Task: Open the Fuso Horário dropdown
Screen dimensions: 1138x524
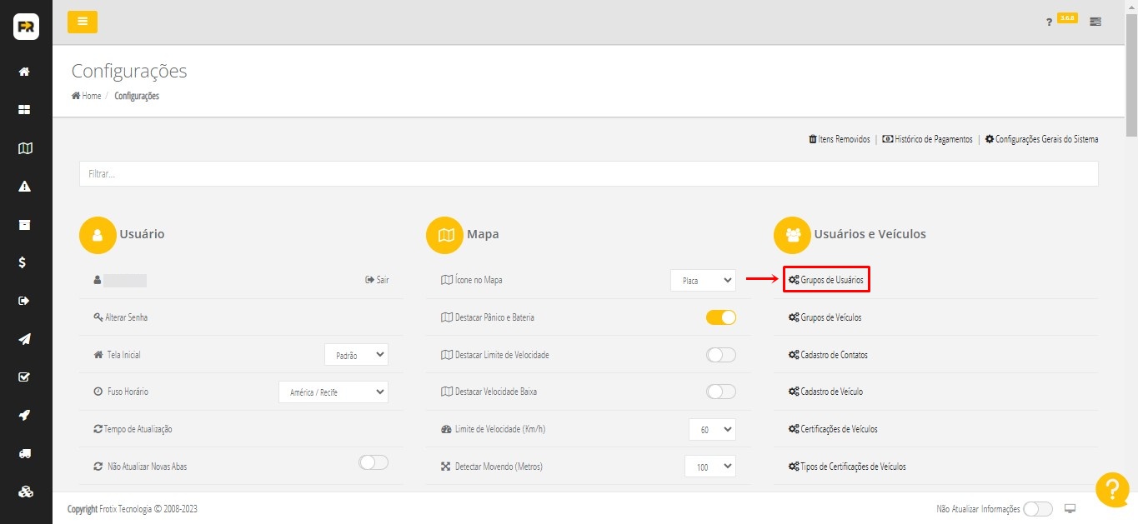Action: pos(333,392)
